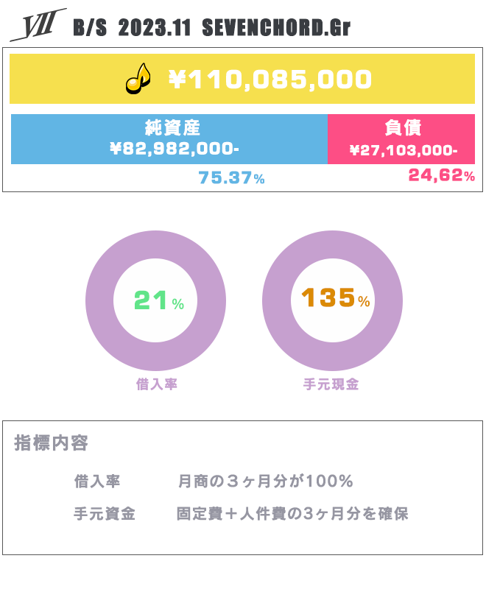
Task: Click the 借入率 label under chart
Action: point(156,384)
